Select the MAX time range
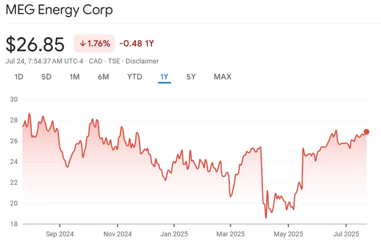 pos(222,77)
